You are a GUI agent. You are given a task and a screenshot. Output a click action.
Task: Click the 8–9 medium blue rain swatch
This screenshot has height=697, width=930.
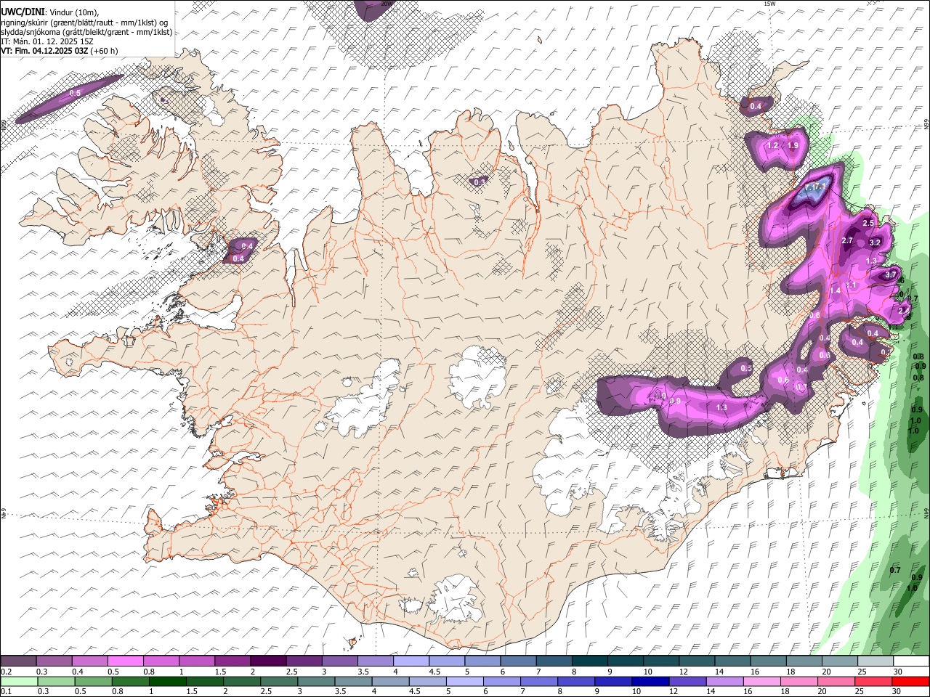click(x=576, y=681)
